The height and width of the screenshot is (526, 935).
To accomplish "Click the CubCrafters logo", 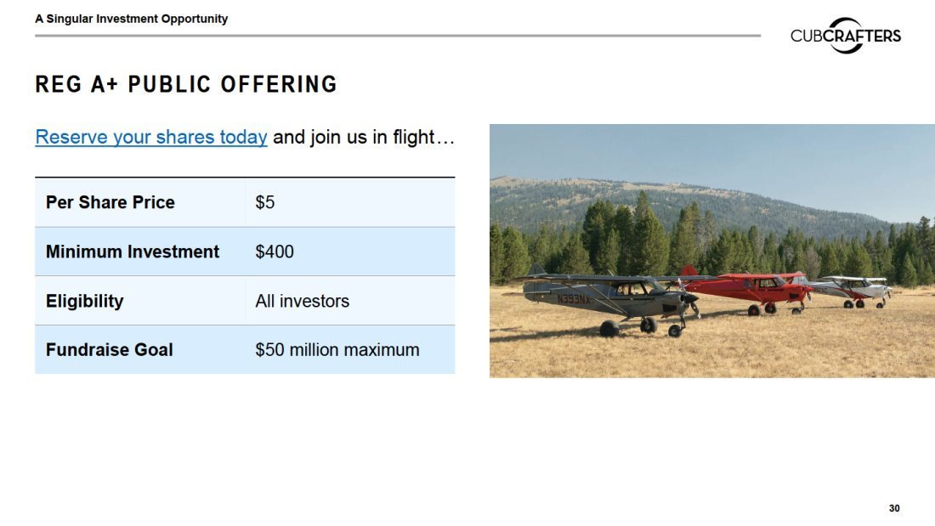I will [845, 36].
